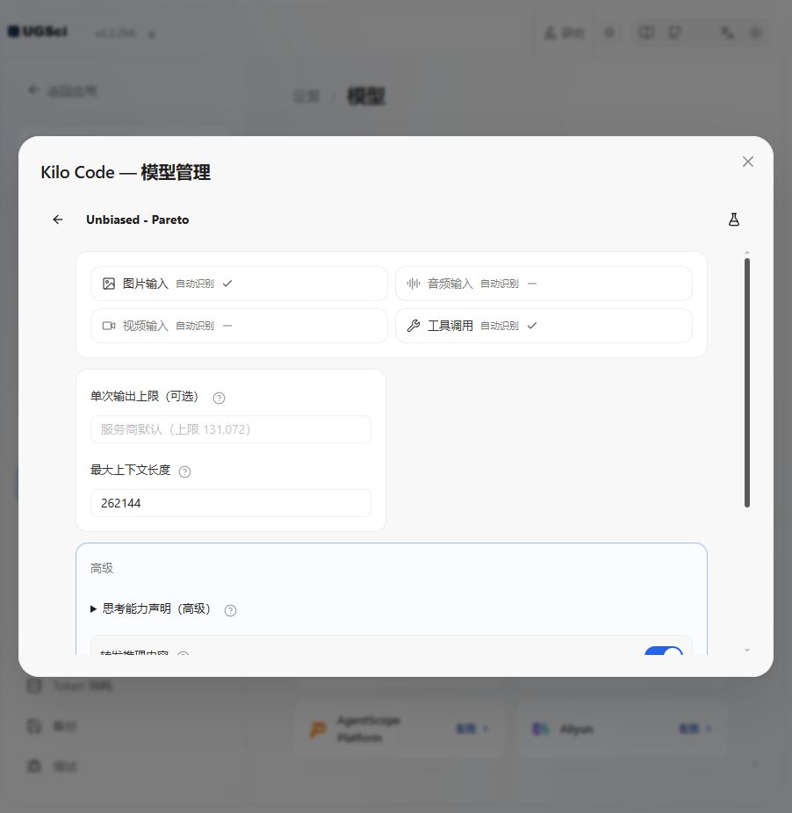Click the scrollbar up arrow in the dialog
This screenshot has height=813, width=792.
pos(747,253)
